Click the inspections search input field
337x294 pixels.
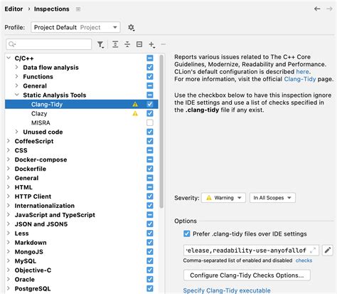click(x=49, y=44)
